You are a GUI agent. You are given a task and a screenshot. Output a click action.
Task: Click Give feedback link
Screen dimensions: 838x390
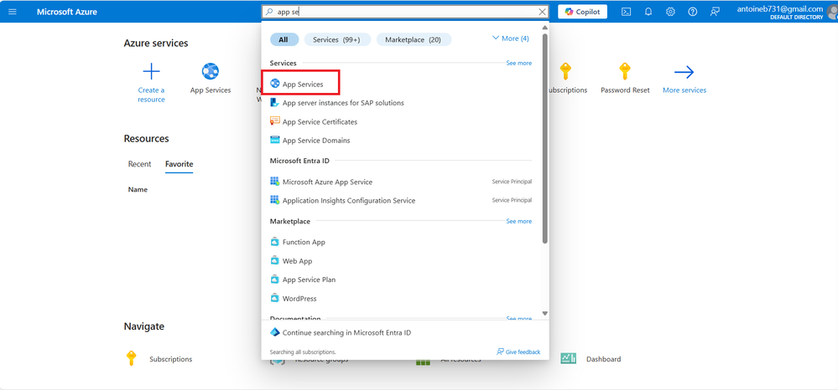518,352
